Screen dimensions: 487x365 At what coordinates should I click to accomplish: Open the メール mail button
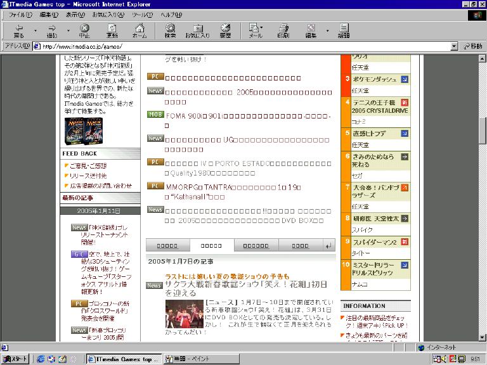click(x=256, y=31)
